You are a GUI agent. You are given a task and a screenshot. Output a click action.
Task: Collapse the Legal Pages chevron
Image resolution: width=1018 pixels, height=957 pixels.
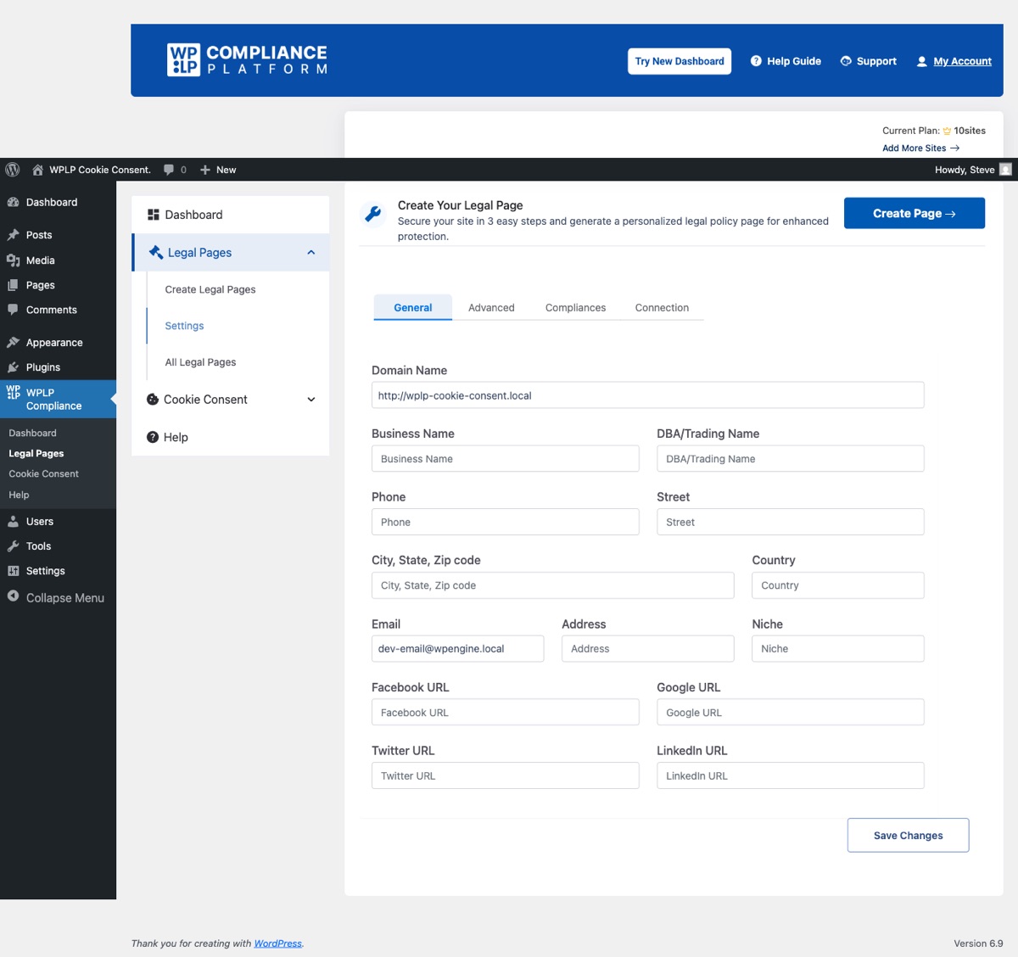click(x=311, y=252)
